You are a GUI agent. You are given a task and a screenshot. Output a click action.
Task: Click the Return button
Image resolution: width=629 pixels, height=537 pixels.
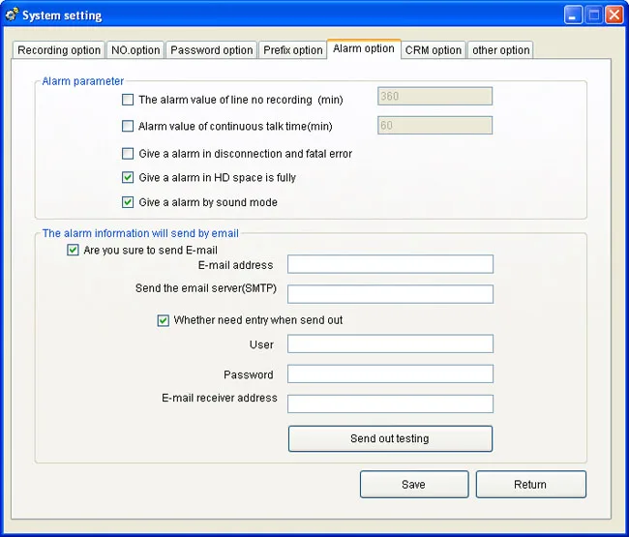click(530, 485)
